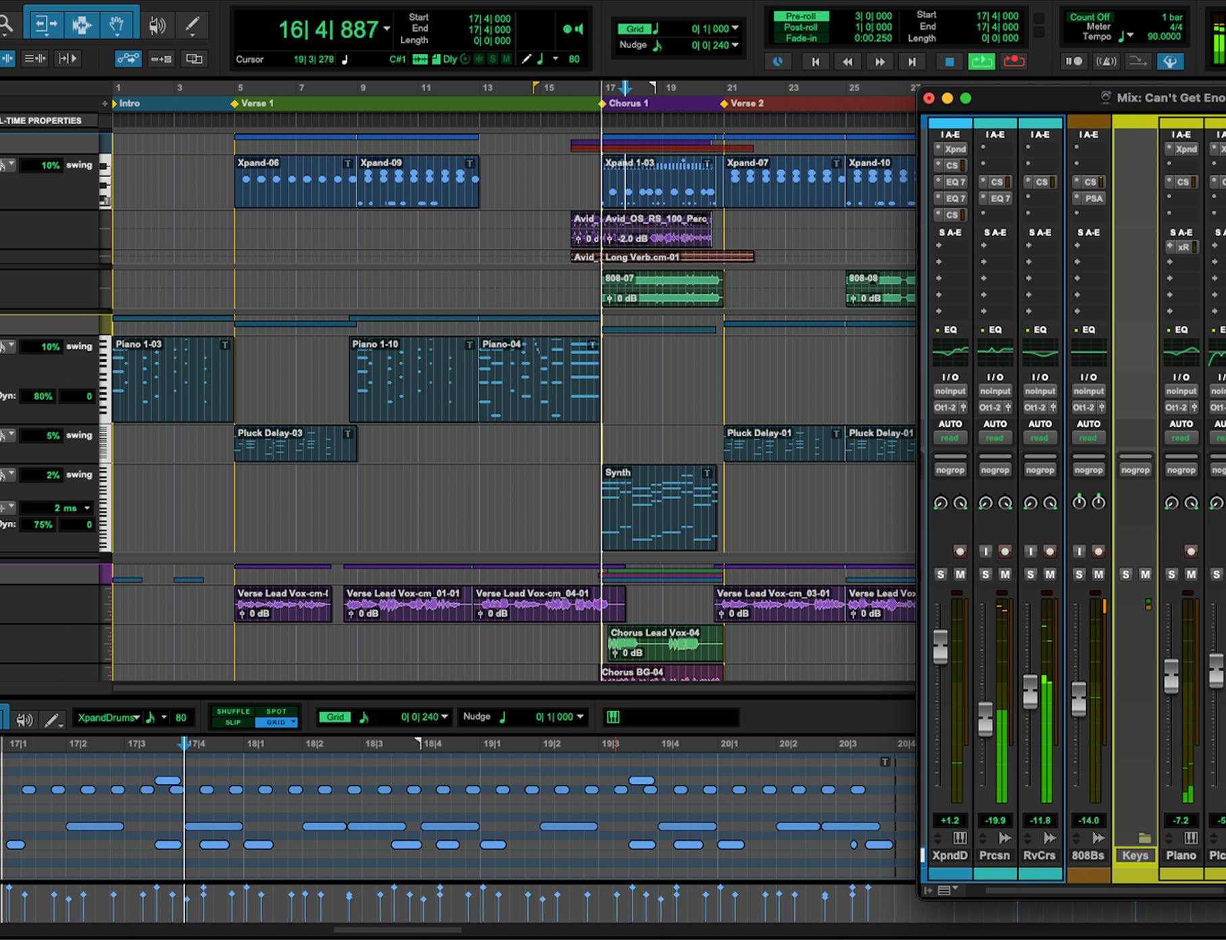Select the MIDI editor speaker scrub tool
The width and height of the screenshot is (1226, 940).
(x=24, y=720)
